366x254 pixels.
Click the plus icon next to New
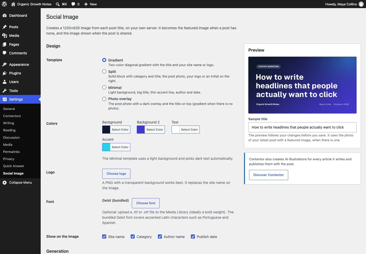pyautogui.click(x=86, y=4)
